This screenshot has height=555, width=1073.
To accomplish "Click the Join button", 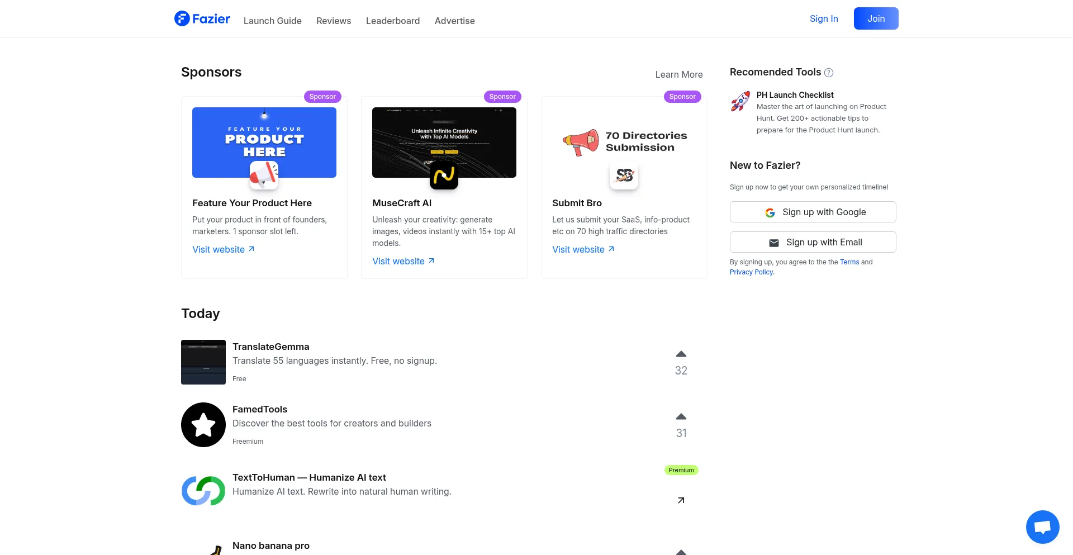I will click(x=876, y=18).
